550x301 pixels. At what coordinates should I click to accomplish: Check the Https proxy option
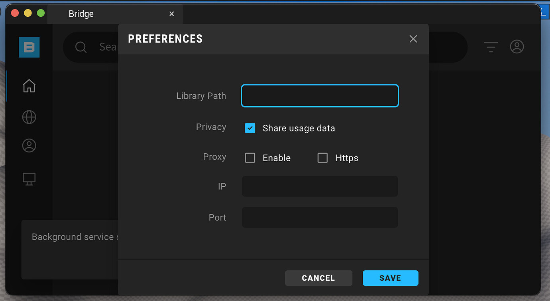coord(322,158)
